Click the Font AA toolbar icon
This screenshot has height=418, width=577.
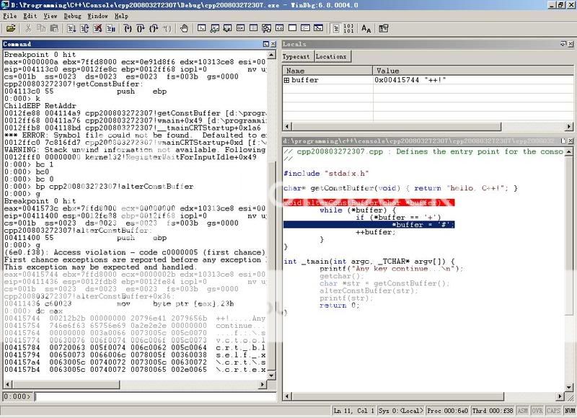[366, 28]
